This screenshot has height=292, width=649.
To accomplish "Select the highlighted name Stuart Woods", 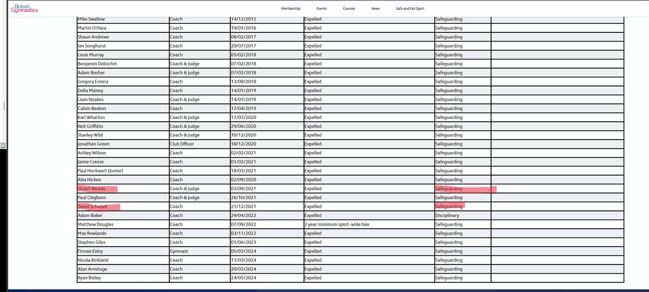I will (91, 189).
